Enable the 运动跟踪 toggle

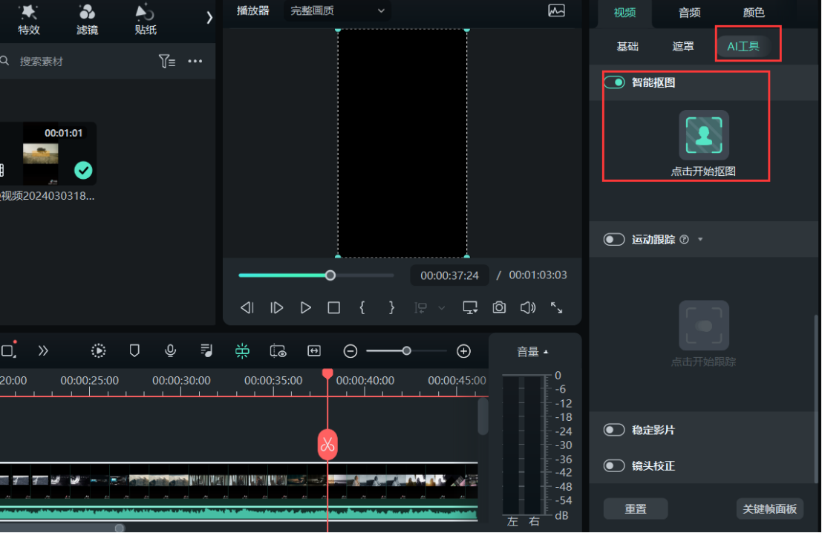point(614,240)
